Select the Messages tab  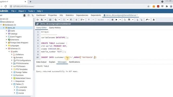click(x=62, y=62)
